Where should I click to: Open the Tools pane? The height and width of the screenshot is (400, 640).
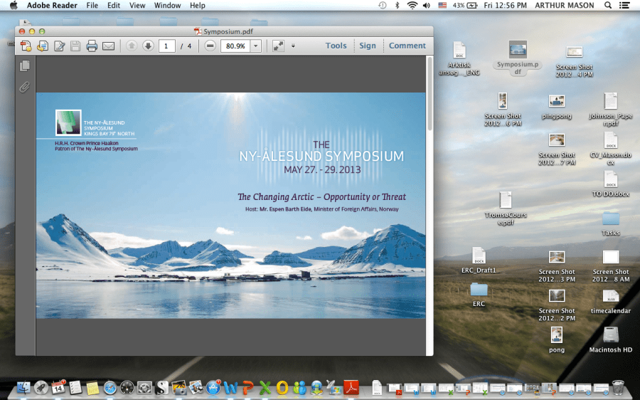point(336,46)
